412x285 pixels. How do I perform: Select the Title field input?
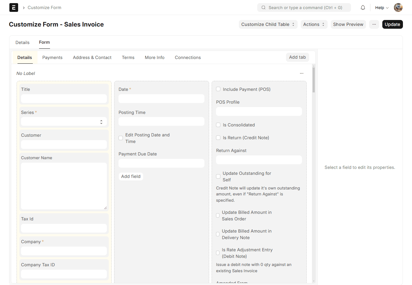64,99
